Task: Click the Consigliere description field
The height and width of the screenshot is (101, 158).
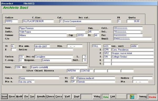Action: tap(54, 57)
